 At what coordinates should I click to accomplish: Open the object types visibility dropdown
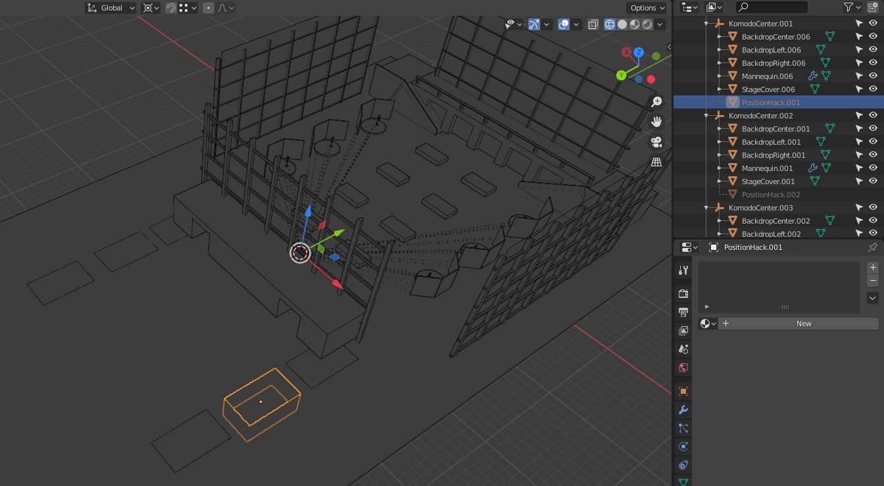[x=514, y=24]
